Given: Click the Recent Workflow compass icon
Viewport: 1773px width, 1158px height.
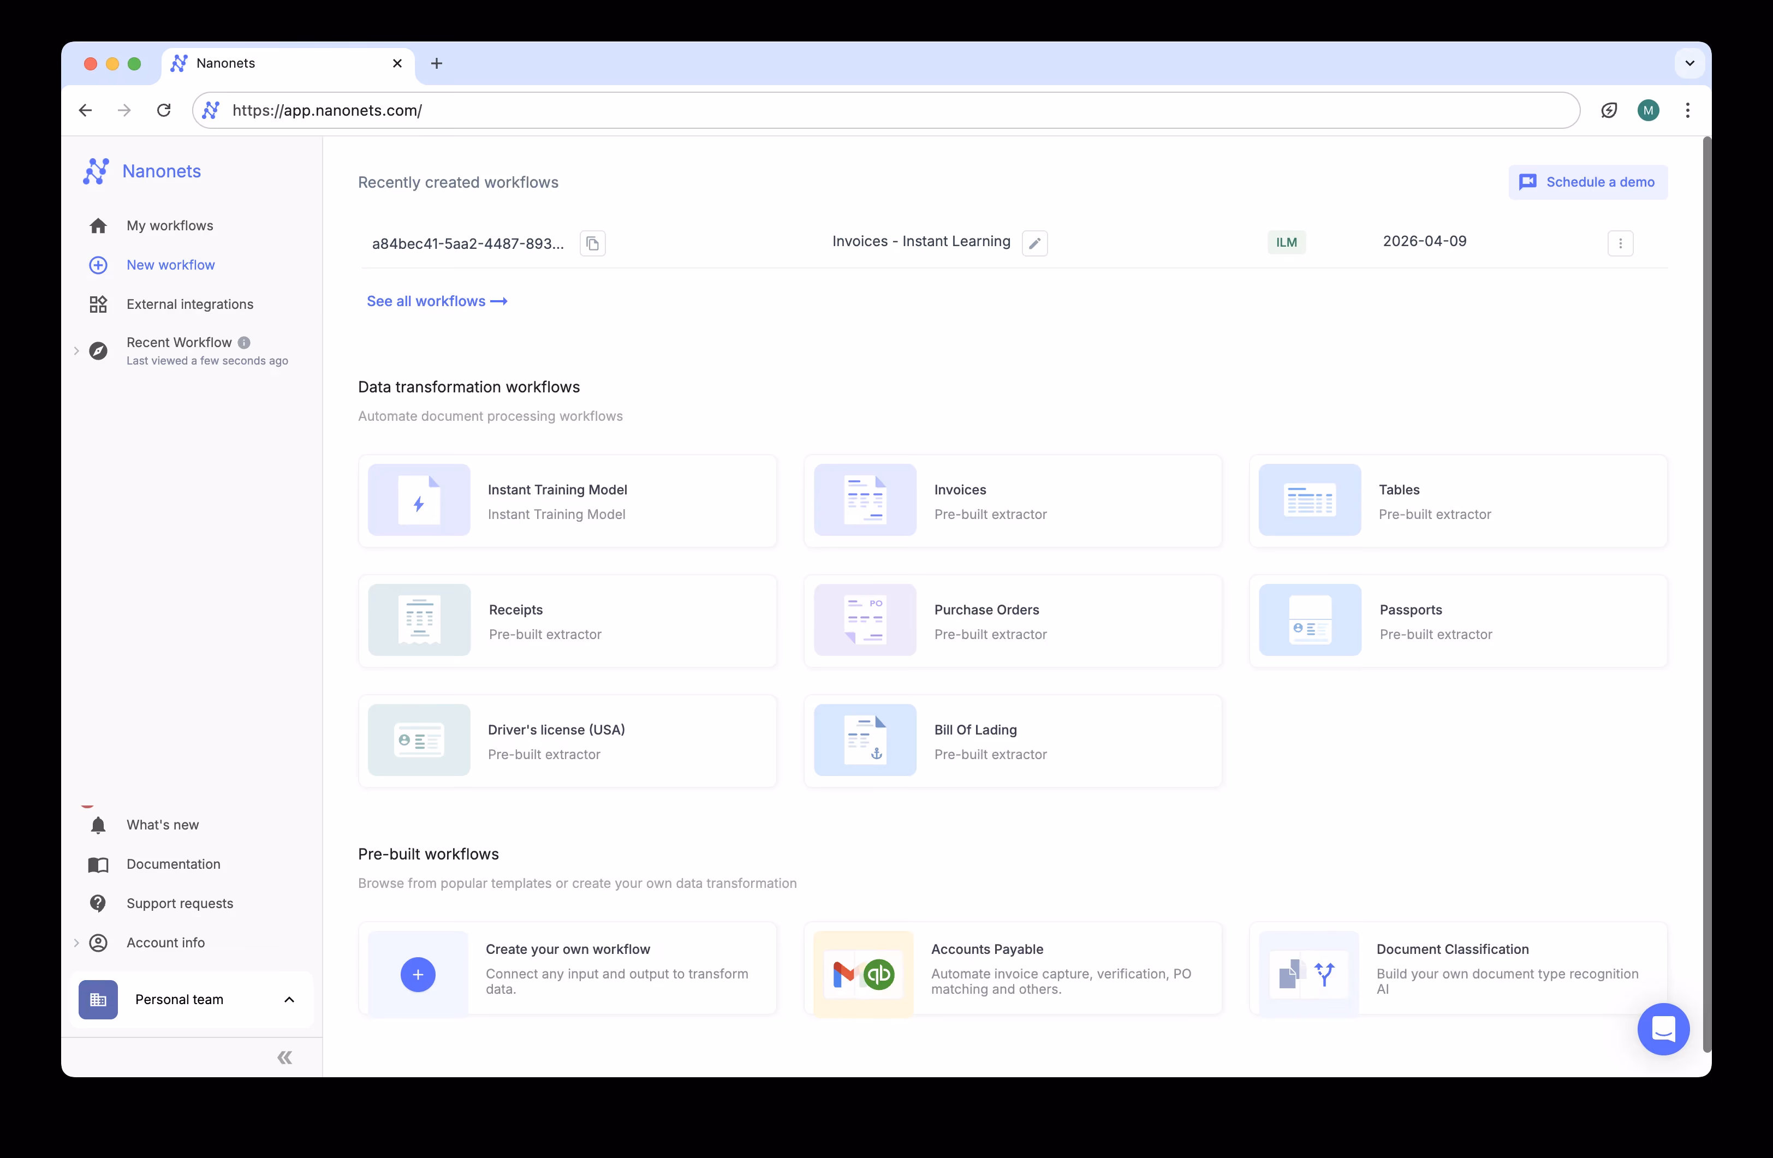Looking at the screenshot, I should pyautogui.click(x=98, y=351).
